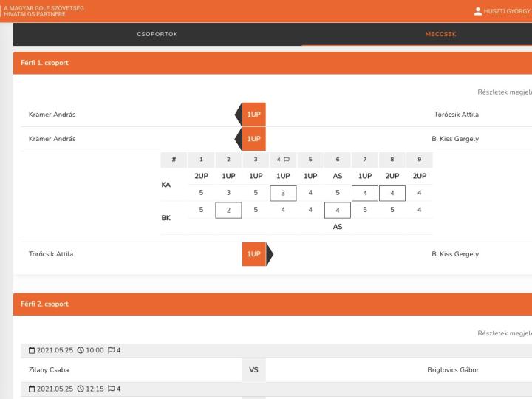
Task: Select Briglovics Gábor player name
Action: click(453, 370)
